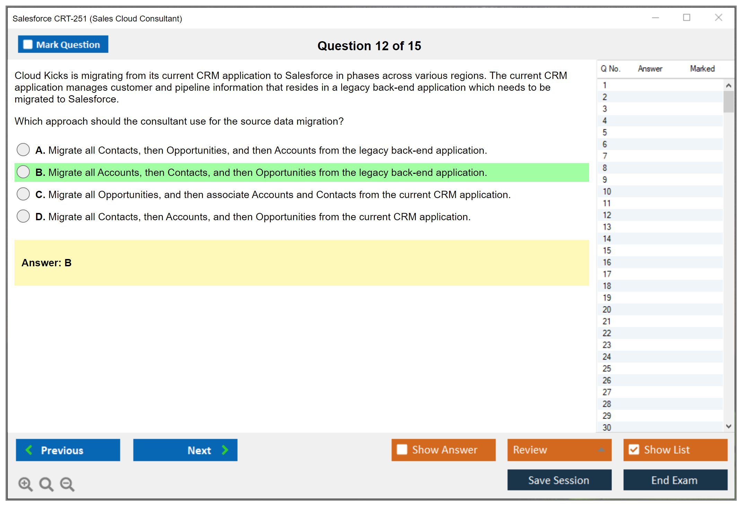Click the reset zoom magnifier icon
Screen dimensions: 745x509
[x=46, y=484]
